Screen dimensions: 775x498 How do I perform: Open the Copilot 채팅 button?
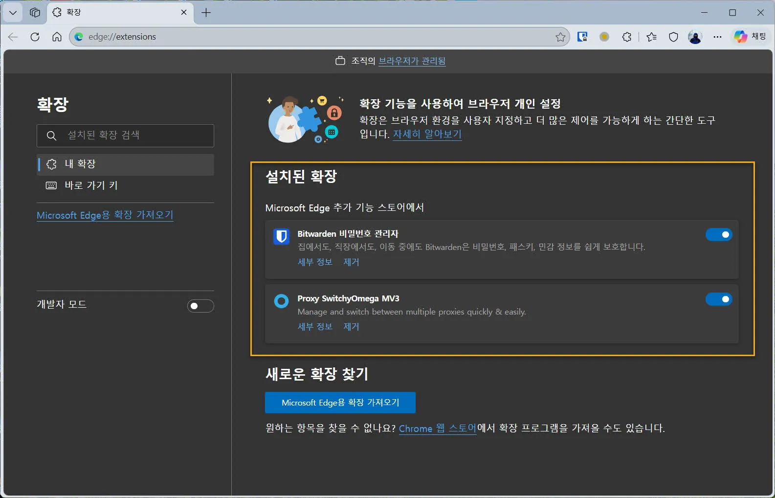[750, 37]
